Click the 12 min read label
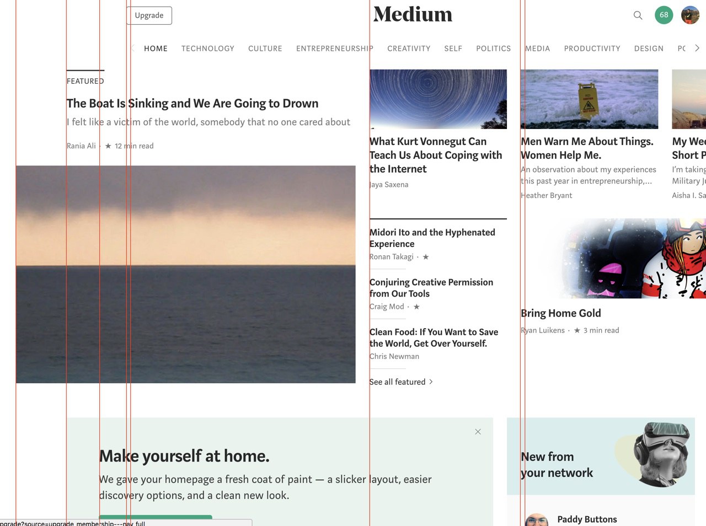The image size is (706, 526). coord(134,146)
